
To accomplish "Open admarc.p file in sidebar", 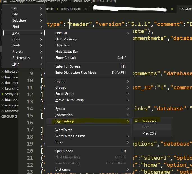I will [12, 111].
